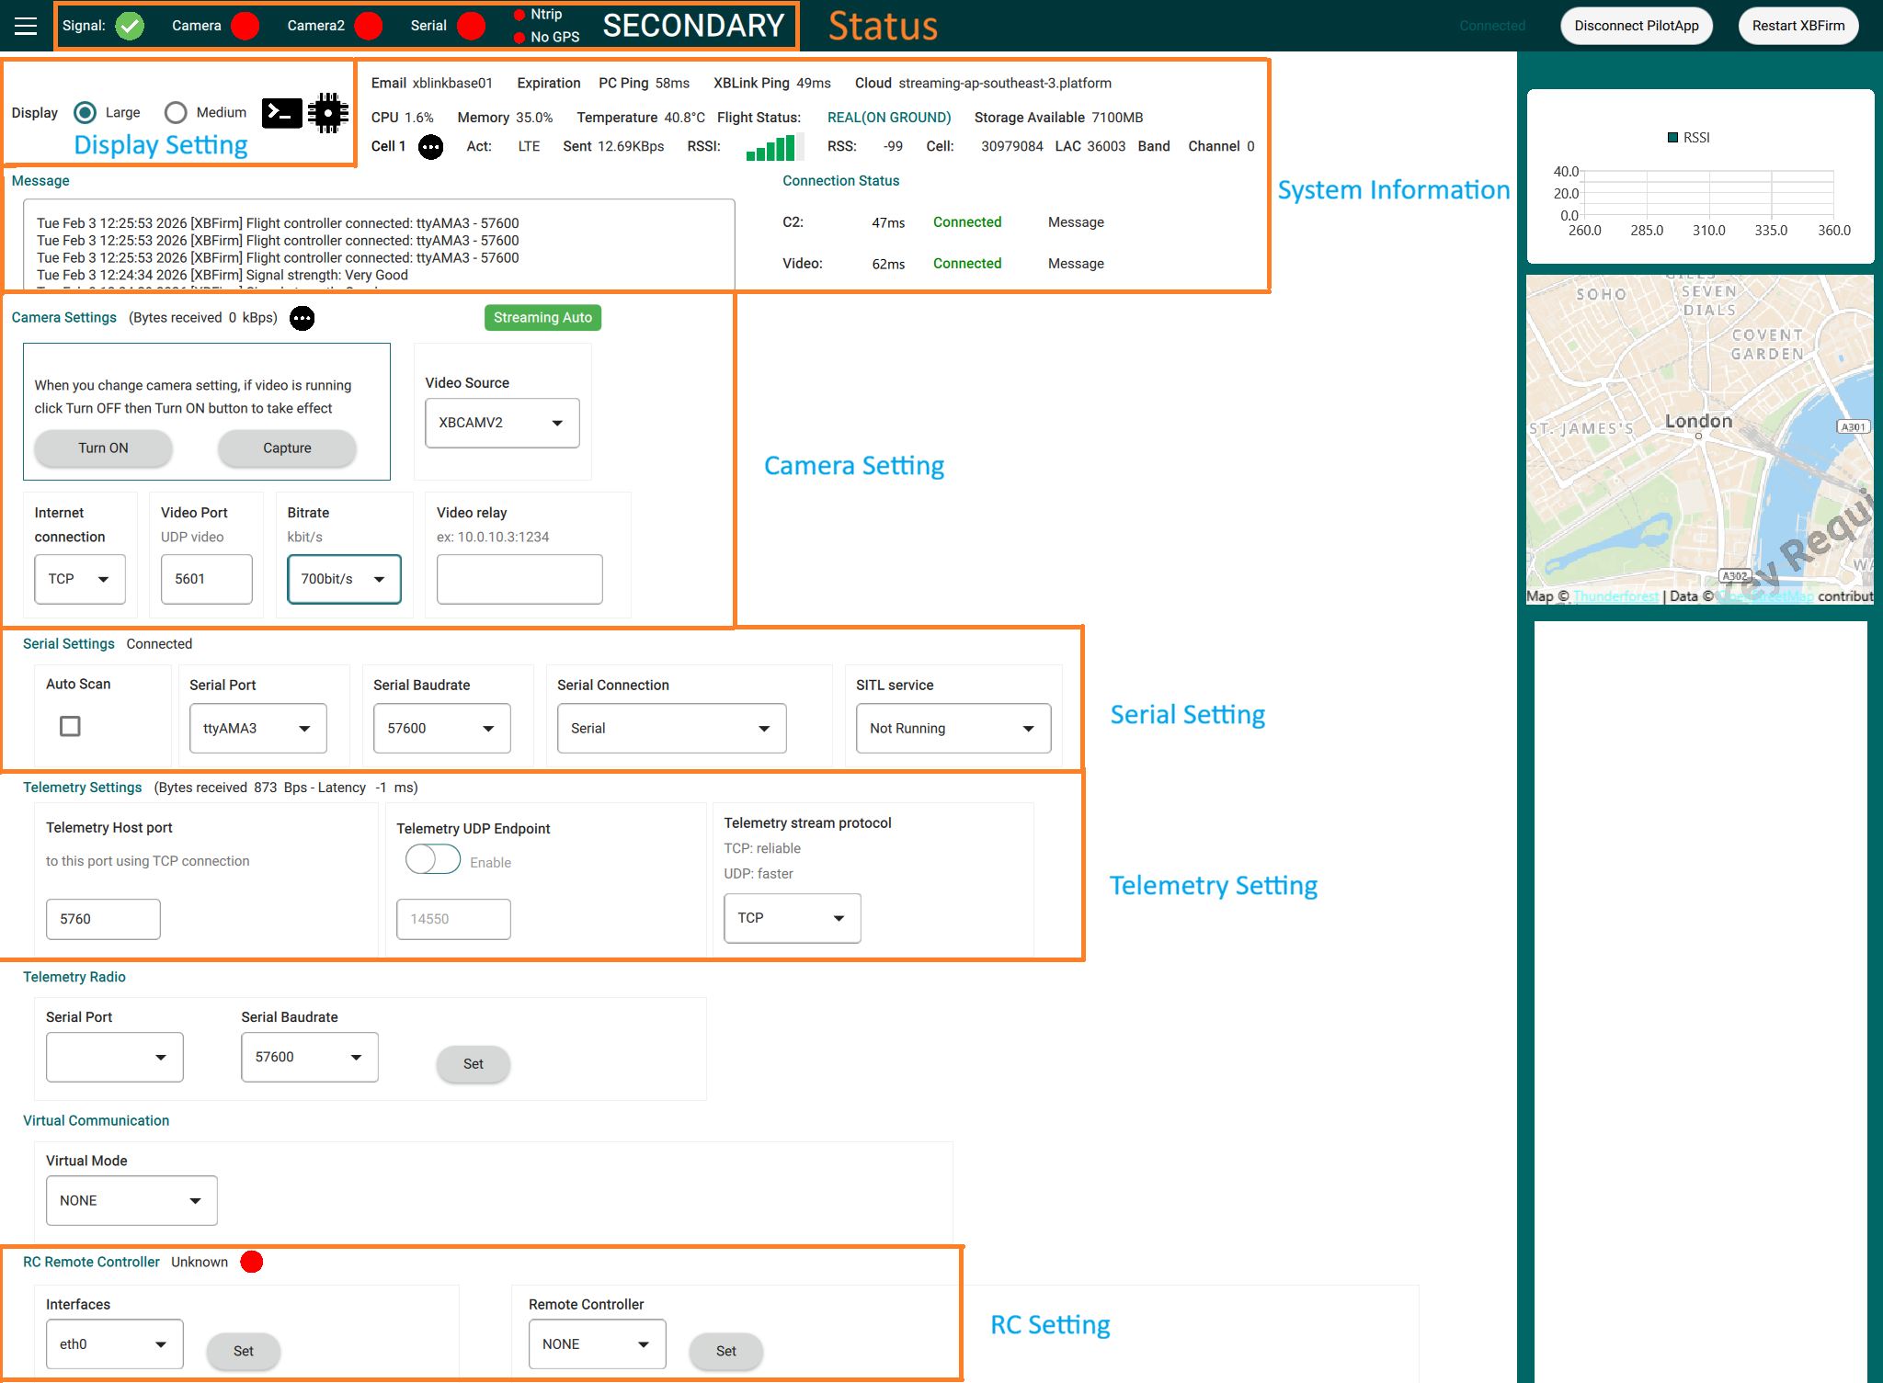Check the Auto Scan checkbox
The image size is (1883, 1383).
click(x=70, y=726)
